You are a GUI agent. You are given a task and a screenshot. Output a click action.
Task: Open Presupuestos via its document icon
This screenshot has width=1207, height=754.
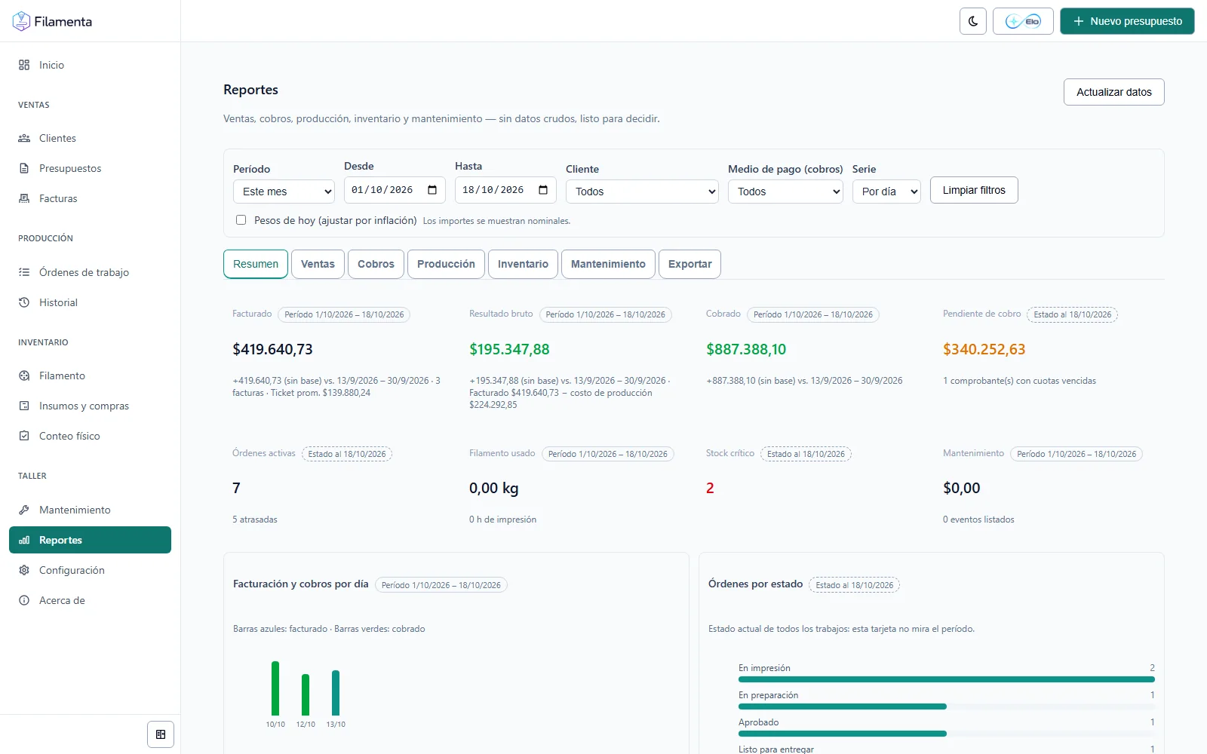click(24, 168)
